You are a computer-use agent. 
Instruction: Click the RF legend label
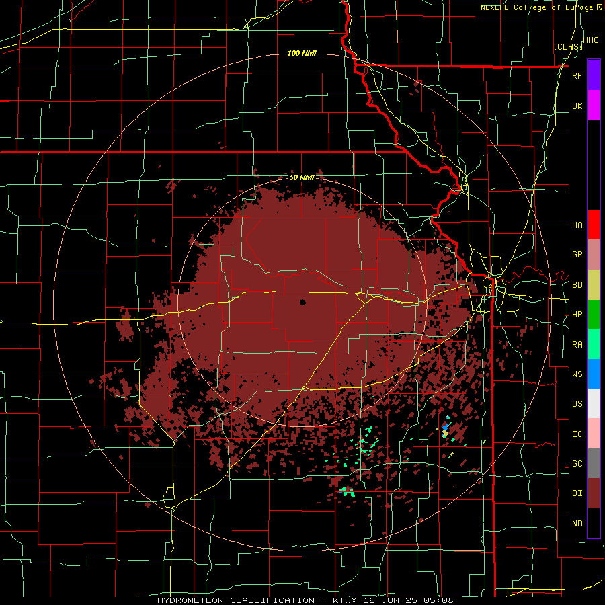(577, 75)
